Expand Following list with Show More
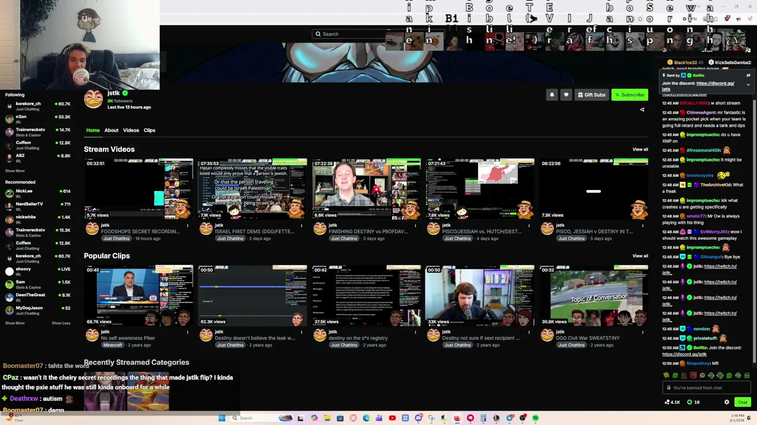Viewport: 757px width, 425px height. tap(15, 171)
